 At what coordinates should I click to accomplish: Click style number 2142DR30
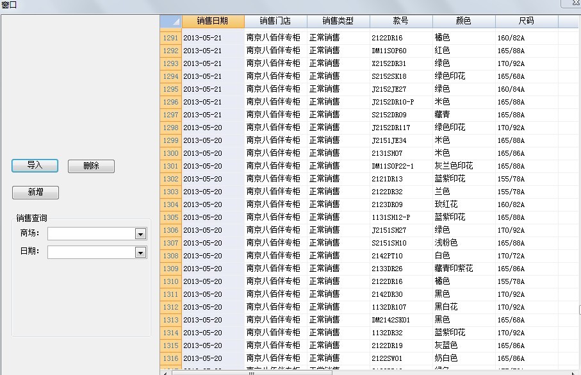click(387, 294)
